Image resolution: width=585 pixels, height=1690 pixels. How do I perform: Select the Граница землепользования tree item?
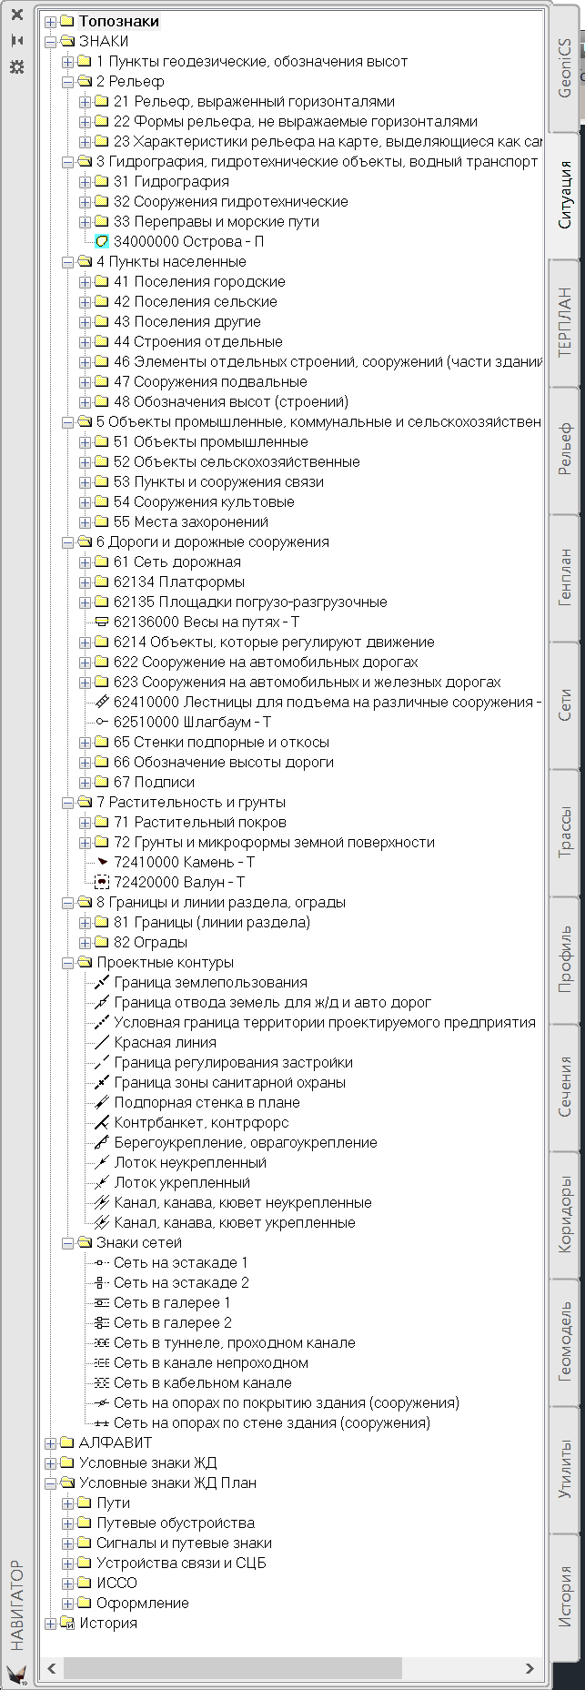210,983
